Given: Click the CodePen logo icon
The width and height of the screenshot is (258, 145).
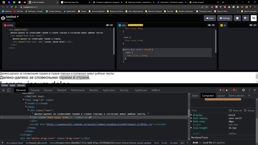Looking at the screenshot, I should point(3,18).
